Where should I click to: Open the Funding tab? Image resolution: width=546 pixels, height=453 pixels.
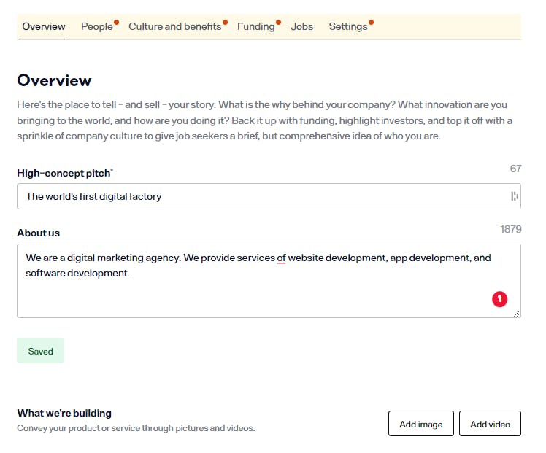256,26
